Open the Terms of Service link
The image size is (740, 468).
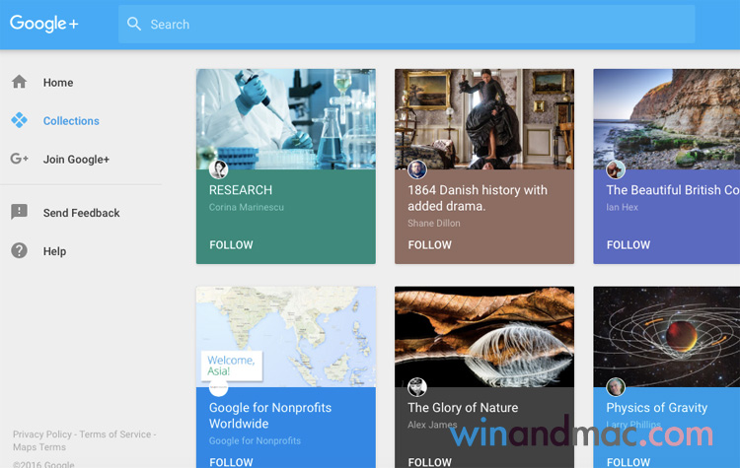tap(115, 435)
